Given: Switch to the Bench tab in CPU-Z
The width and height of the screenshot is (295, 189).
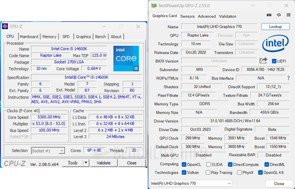Looking at the screenshot, I should point(101,37).
